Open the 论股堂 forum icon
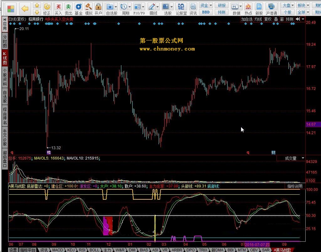This screenshot has width=321, height=252. click(181, 7)
